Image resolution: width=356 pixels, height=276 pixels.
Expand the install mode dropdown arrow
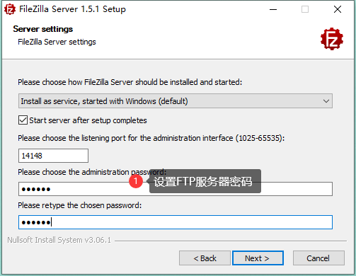click(326, 101)
